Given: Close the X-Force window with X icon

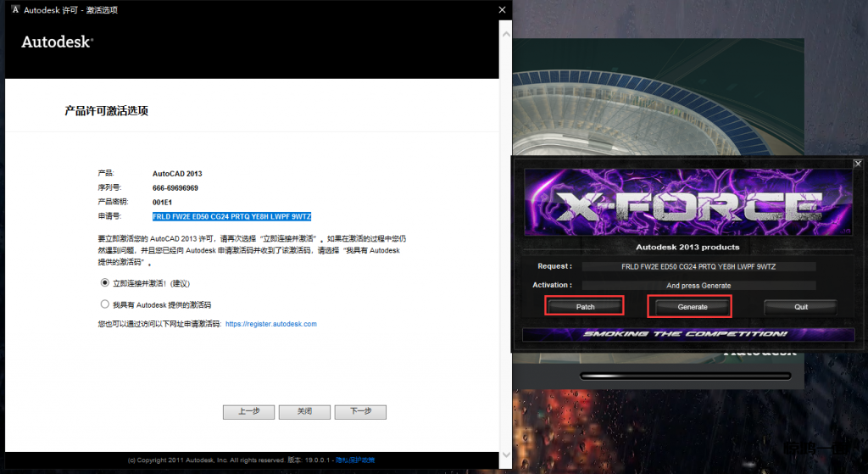Looking at the screenshot, I should click(857, 163).
